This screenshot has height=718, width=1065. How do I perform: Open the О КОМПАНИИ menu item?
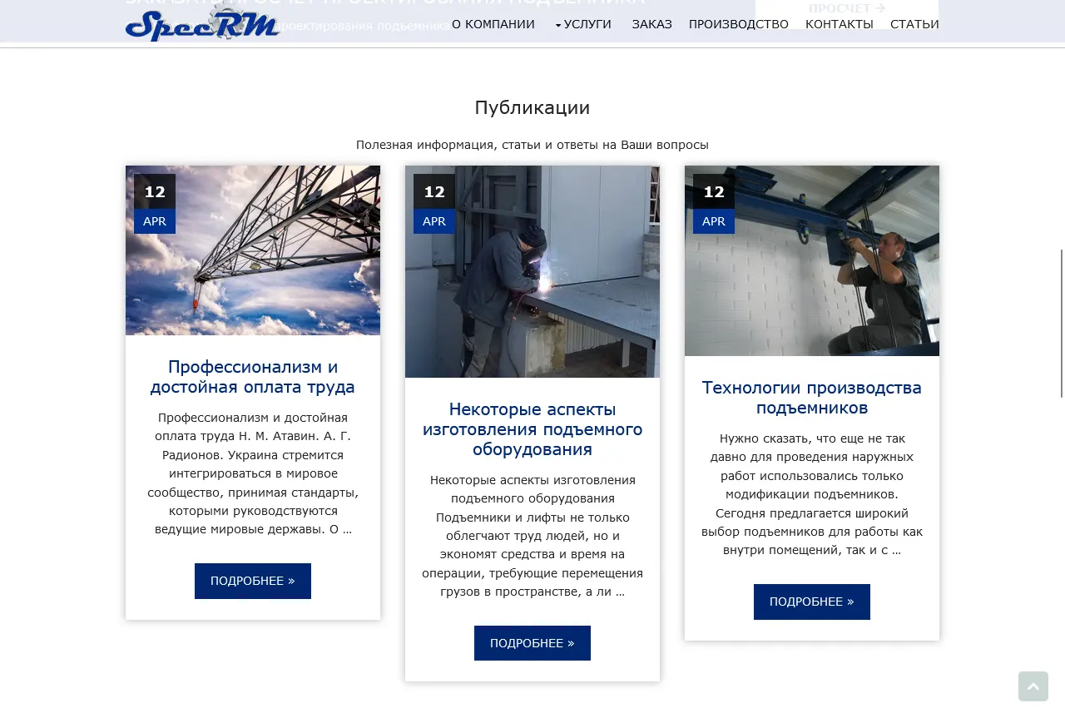493,24
